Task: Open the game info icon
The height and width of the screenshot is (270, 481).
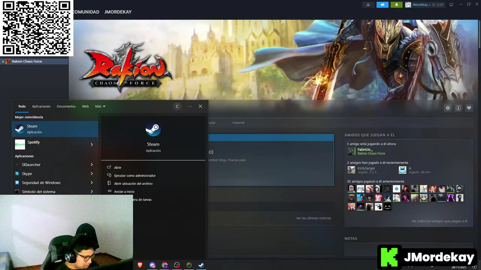Action: click(458, 108)
